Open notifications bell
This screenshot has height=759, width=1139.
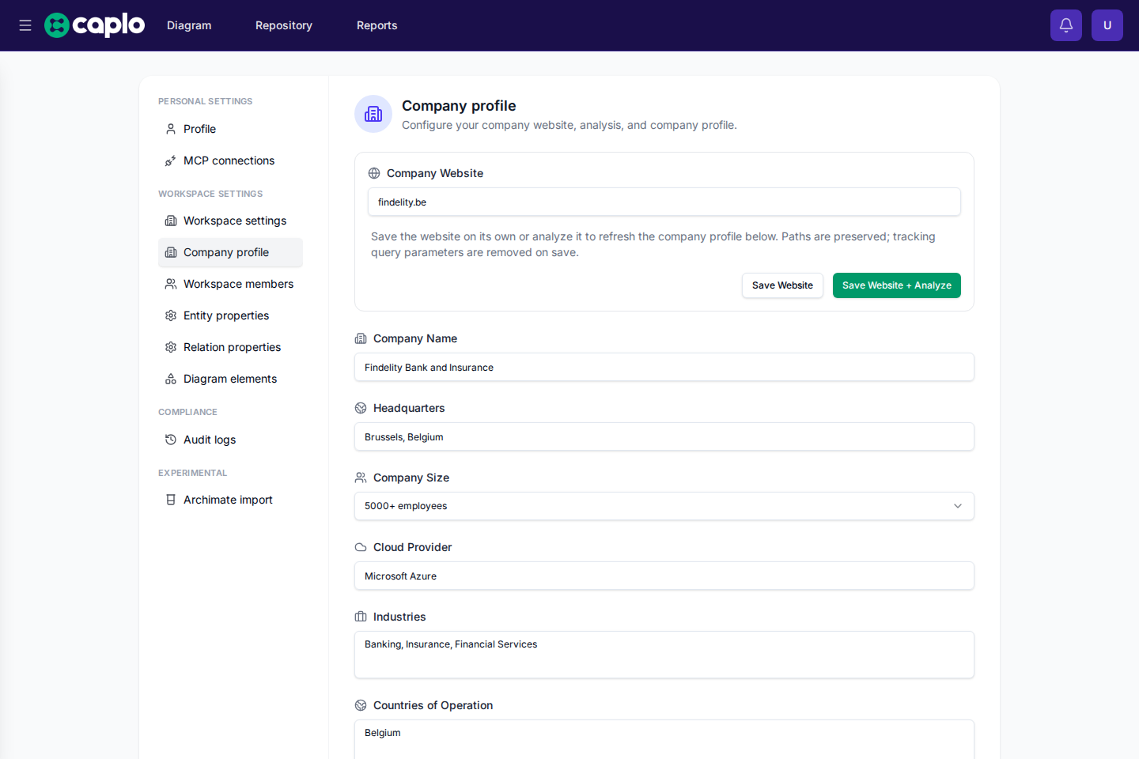coord(1066,25)
